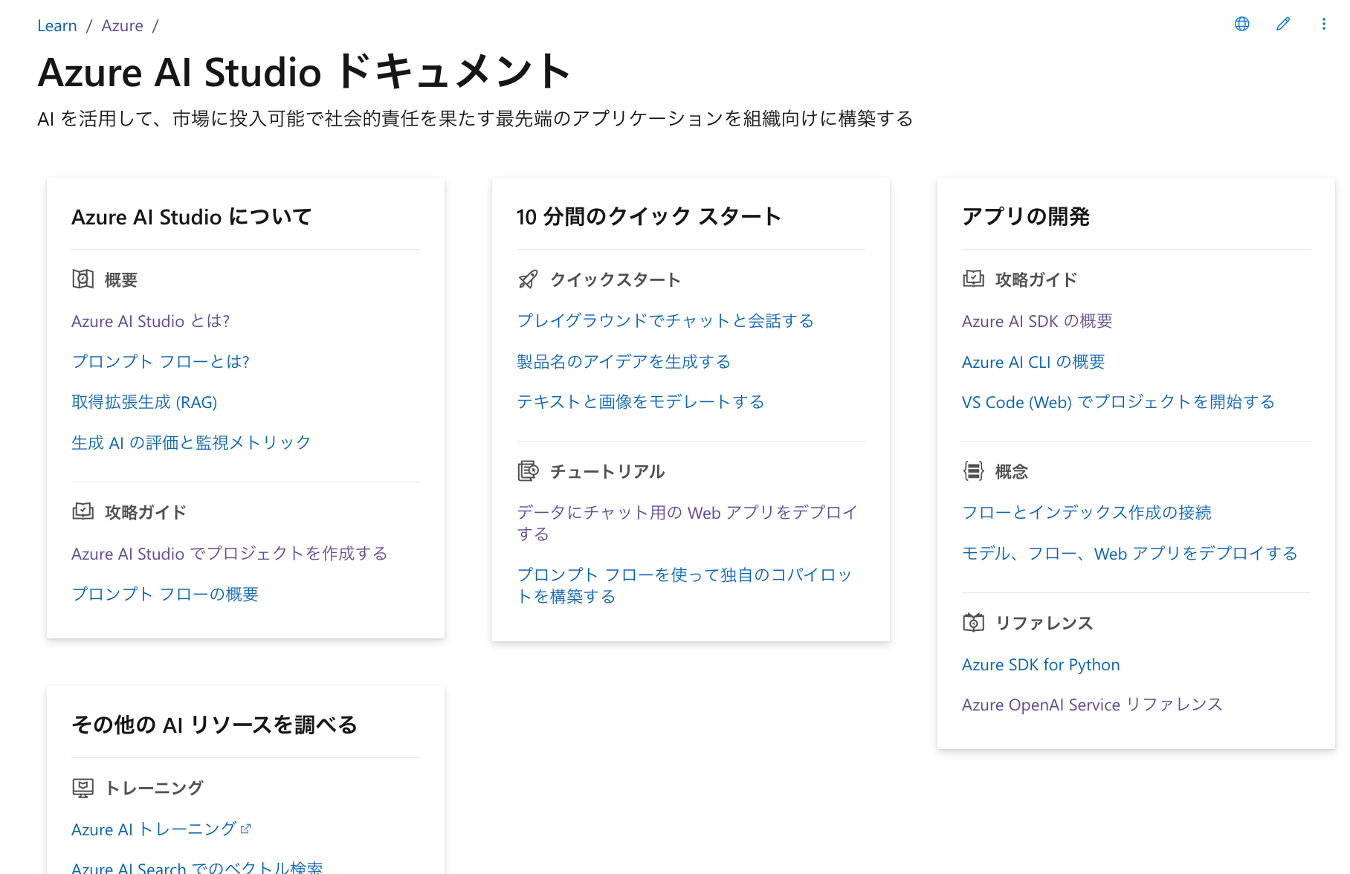Viewport: 1350px width, 874px height.
Task: Open the Azure AI SDK の概要 link
Action: click(1037, 321)
